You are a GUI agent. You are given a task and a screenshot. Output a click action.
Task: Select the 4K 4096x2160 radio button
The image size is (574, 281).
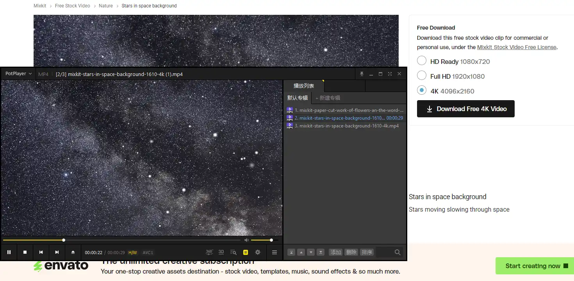(x=422, y=90)
